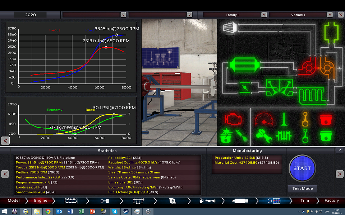This screenshot has width=345, height=215.
Task: Click the Manufacturing panel header
Action: click(247, 150)
